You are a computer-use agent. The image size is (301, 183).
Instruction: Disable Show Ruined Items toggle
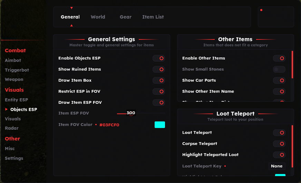click(159, 69)
